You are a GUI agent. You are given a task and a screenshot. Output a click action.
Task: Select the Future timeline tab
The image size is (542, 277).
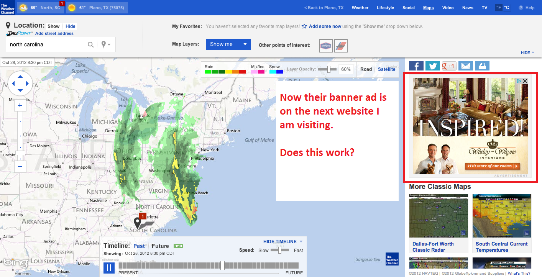tap(160, 246)
